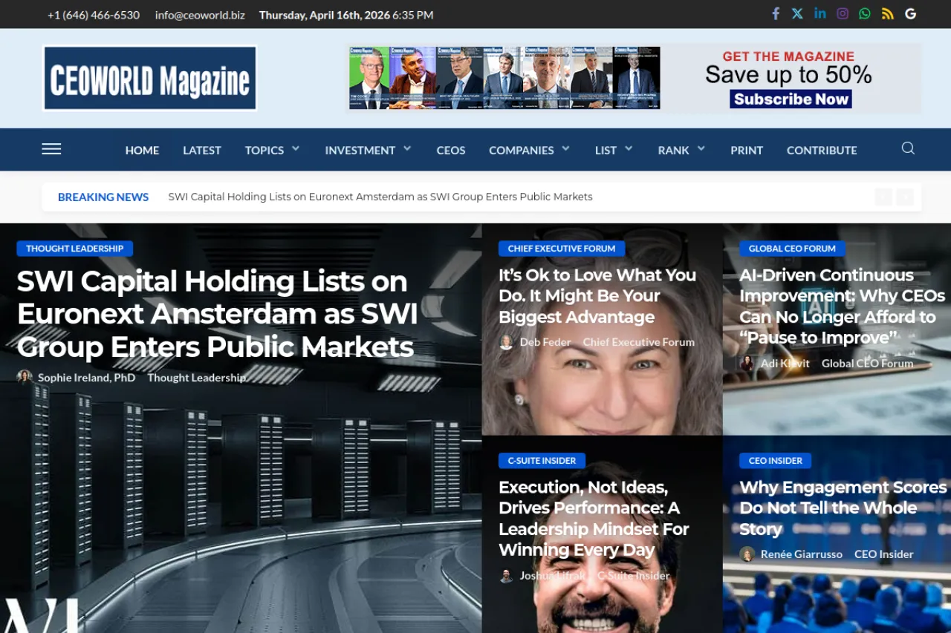Click Renée Giarrusso's author avatar
The image size is (951, 633).
[x=747, y=554]
